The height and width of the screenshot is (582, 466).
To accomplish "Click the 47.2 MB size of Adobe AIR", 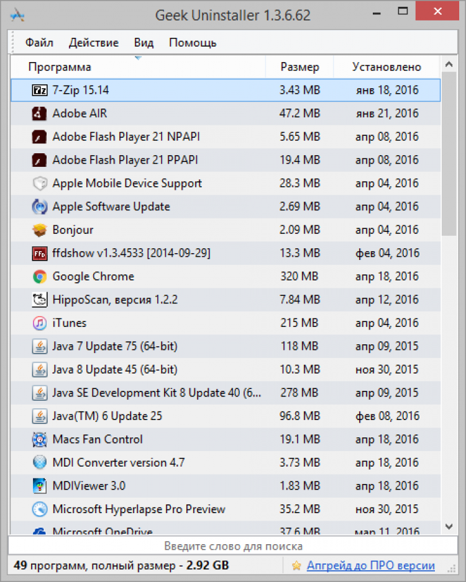I will coord(299,114).
